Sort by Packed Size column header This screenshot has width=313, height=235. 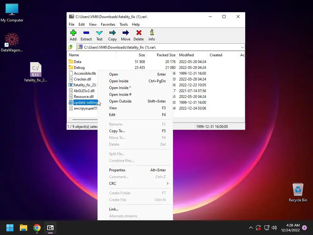tap(162, 55)
